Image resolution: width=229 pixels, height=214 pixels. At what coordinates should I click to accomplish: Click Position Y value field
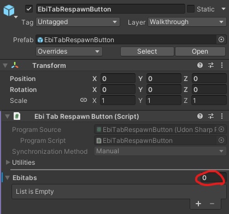click(164, 79)
